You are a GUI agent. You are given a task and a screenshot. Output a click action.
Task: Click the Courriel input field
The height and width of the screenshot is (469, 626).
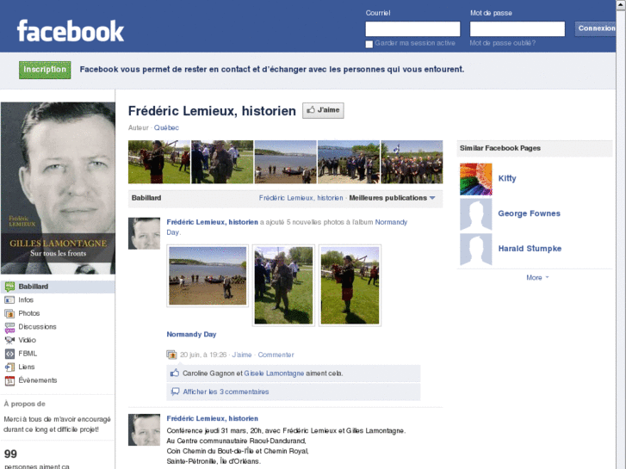[412, 29]
